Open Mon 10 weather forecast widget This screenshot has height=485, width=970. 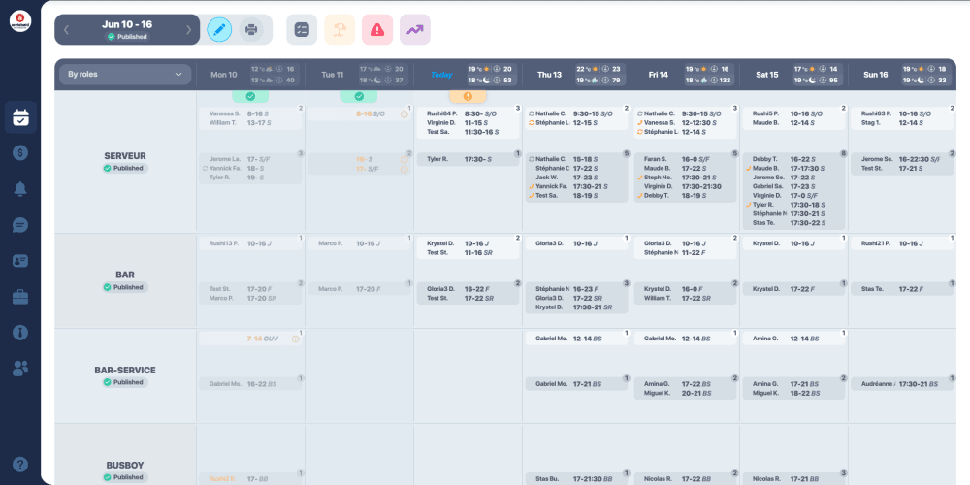275,75
